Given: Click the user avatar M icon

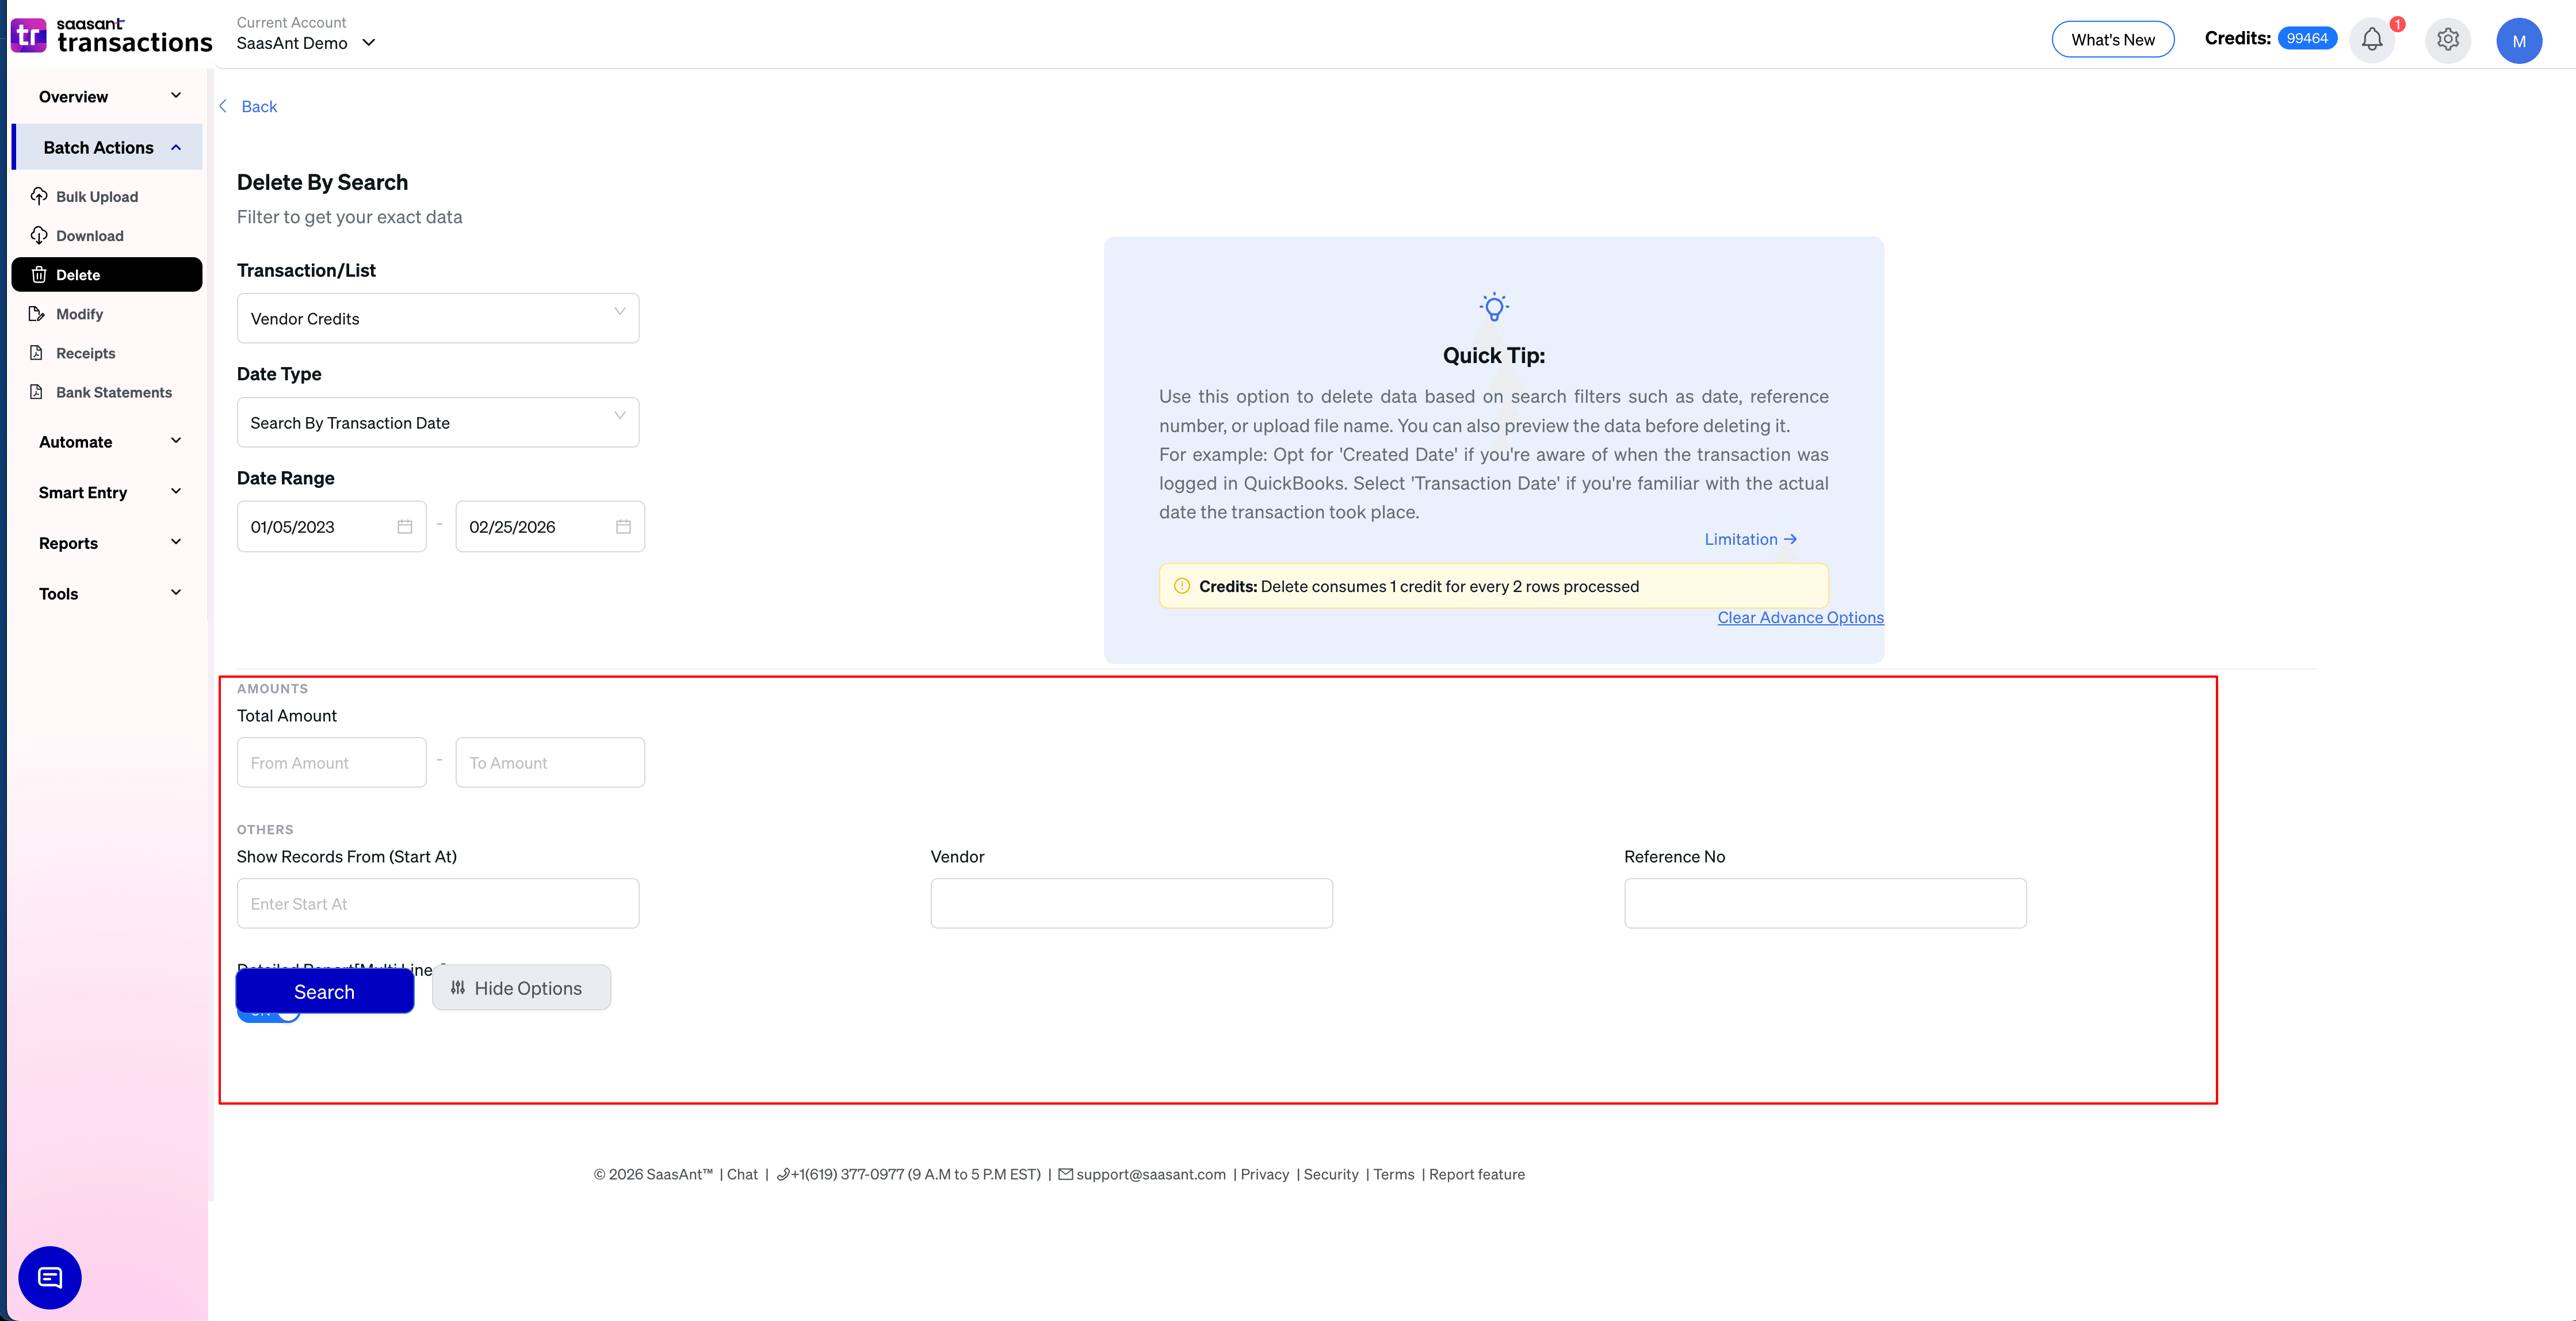Looking at the screenshot, I should coord(2518,41).
